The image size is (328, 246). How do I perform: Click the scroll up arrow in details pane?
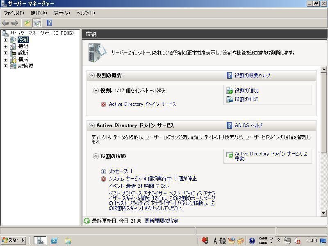[x=323, y=69]
